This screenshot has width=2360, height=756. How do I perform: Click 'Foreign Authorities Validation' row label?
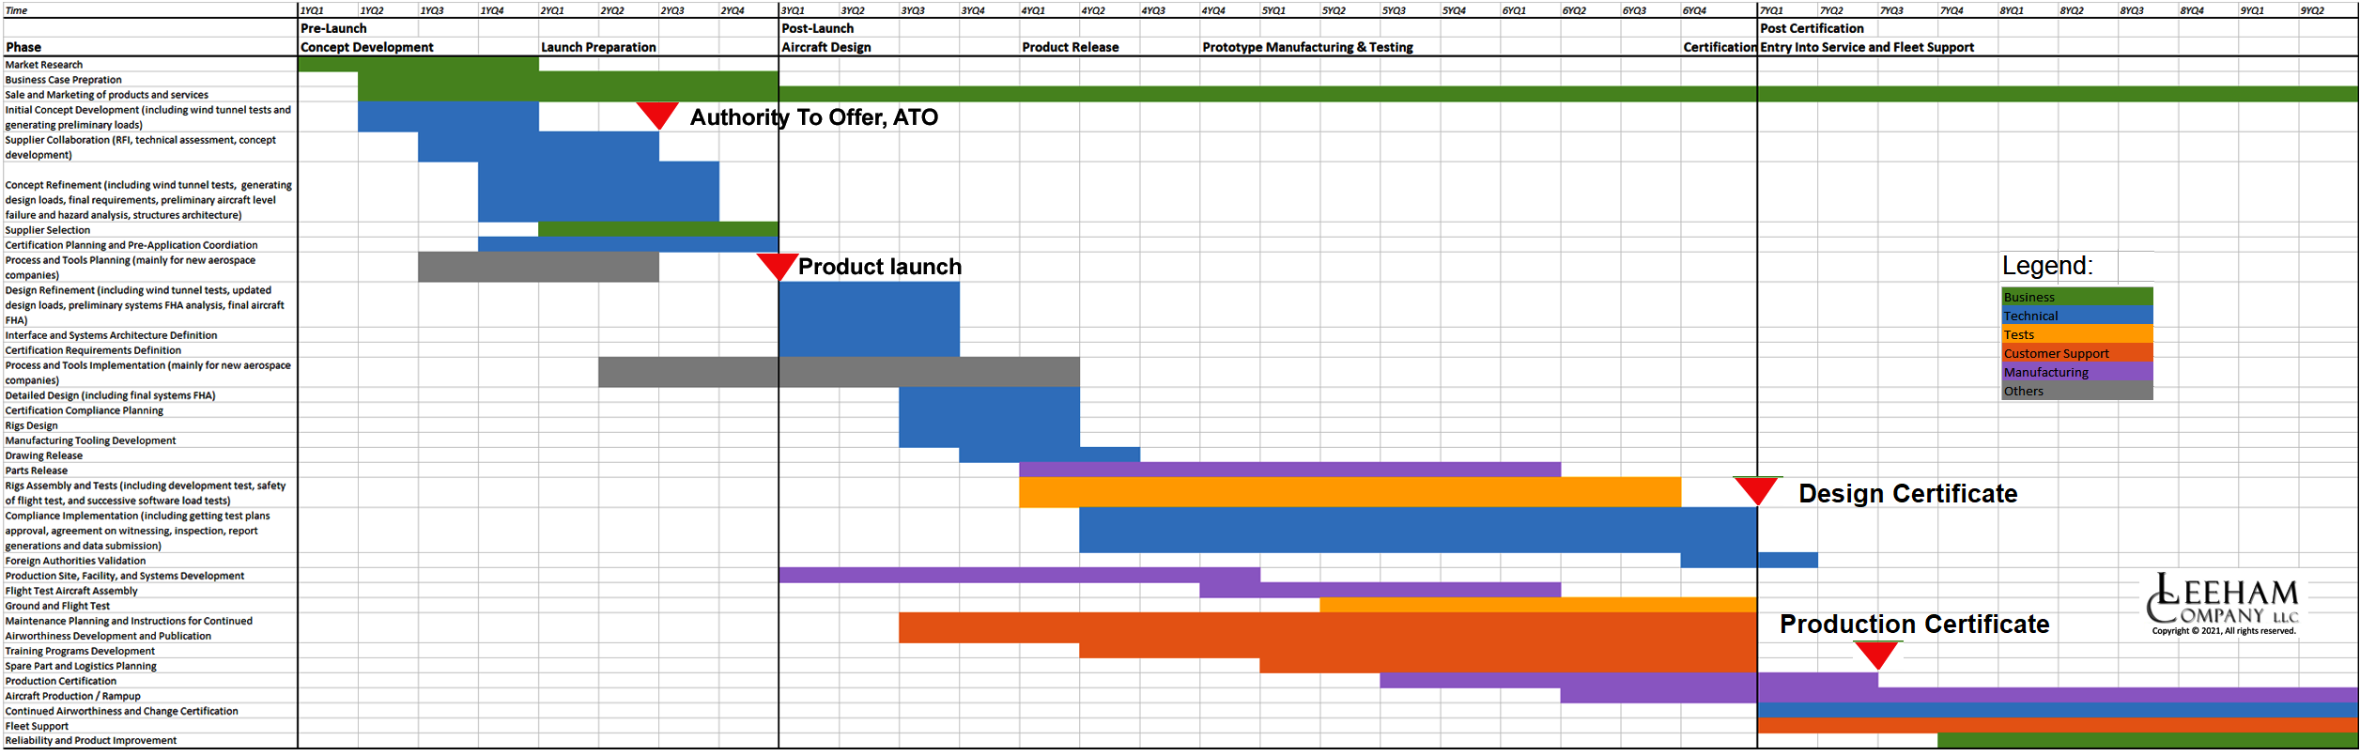click(x=75, y=561)
